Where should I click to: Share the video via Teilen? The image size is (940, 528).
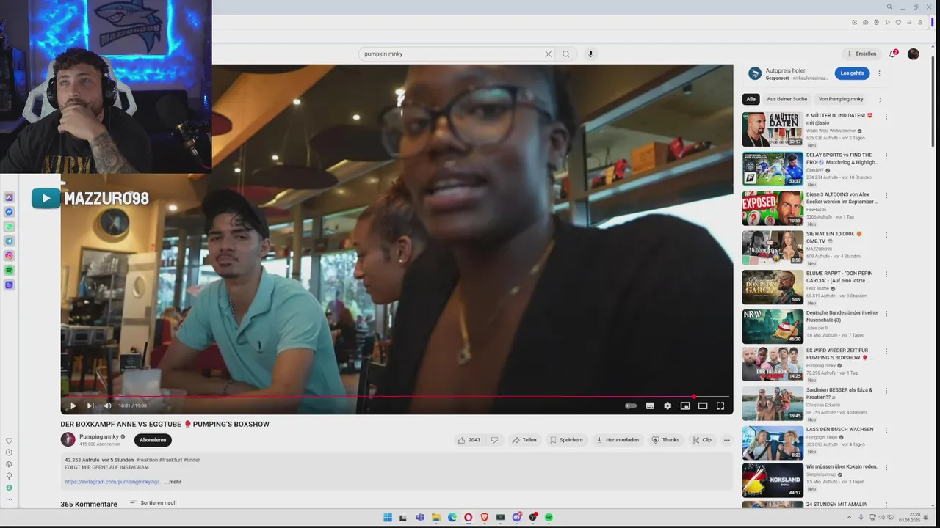(524, 440)
